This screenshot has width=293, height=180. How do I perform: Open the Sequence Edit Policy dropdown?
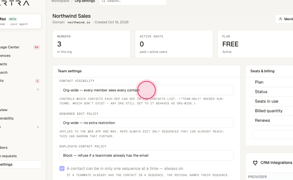tap(146, 123)
